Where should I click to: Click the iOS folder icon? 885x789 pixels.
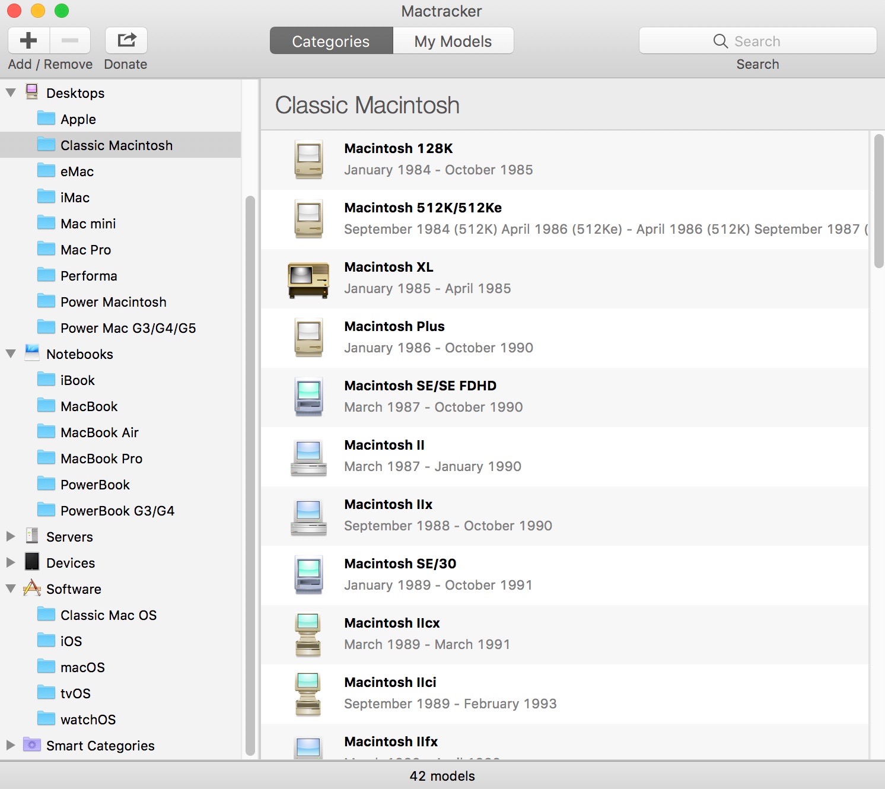tap(46, 640)
